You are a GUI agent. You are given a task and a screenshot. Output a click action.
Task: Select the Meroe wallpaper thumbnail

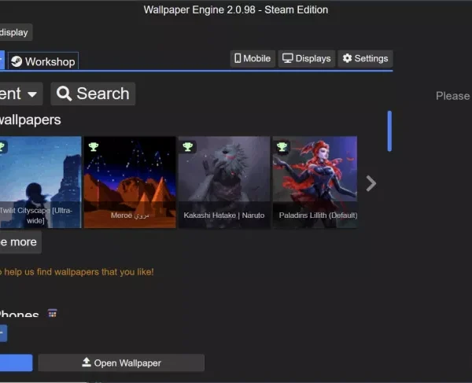[x=130, y=181]
